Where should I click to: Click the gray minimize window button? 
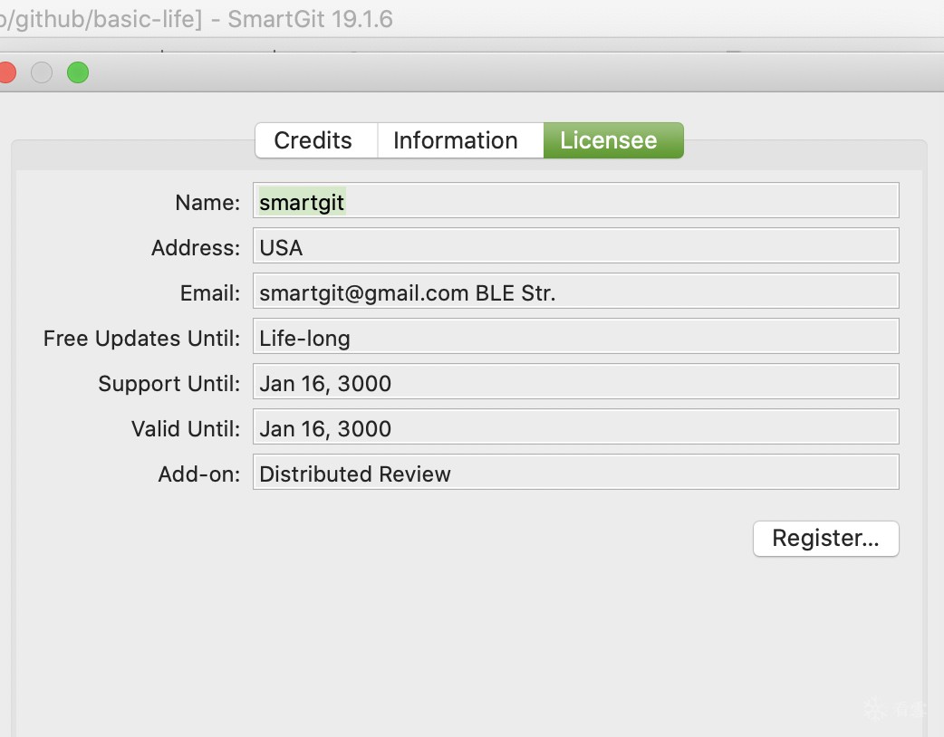pyautogui.click(x=42, y=72)
